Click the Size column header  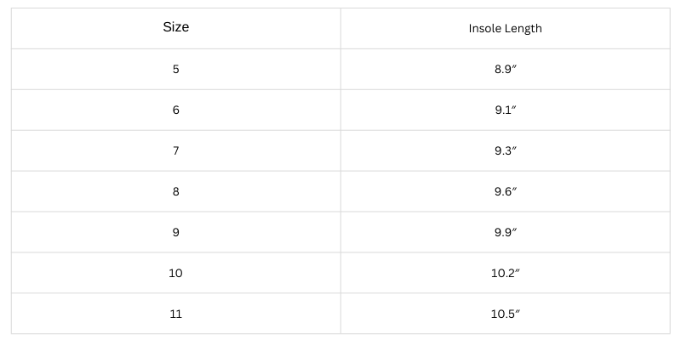pos(176,27)
